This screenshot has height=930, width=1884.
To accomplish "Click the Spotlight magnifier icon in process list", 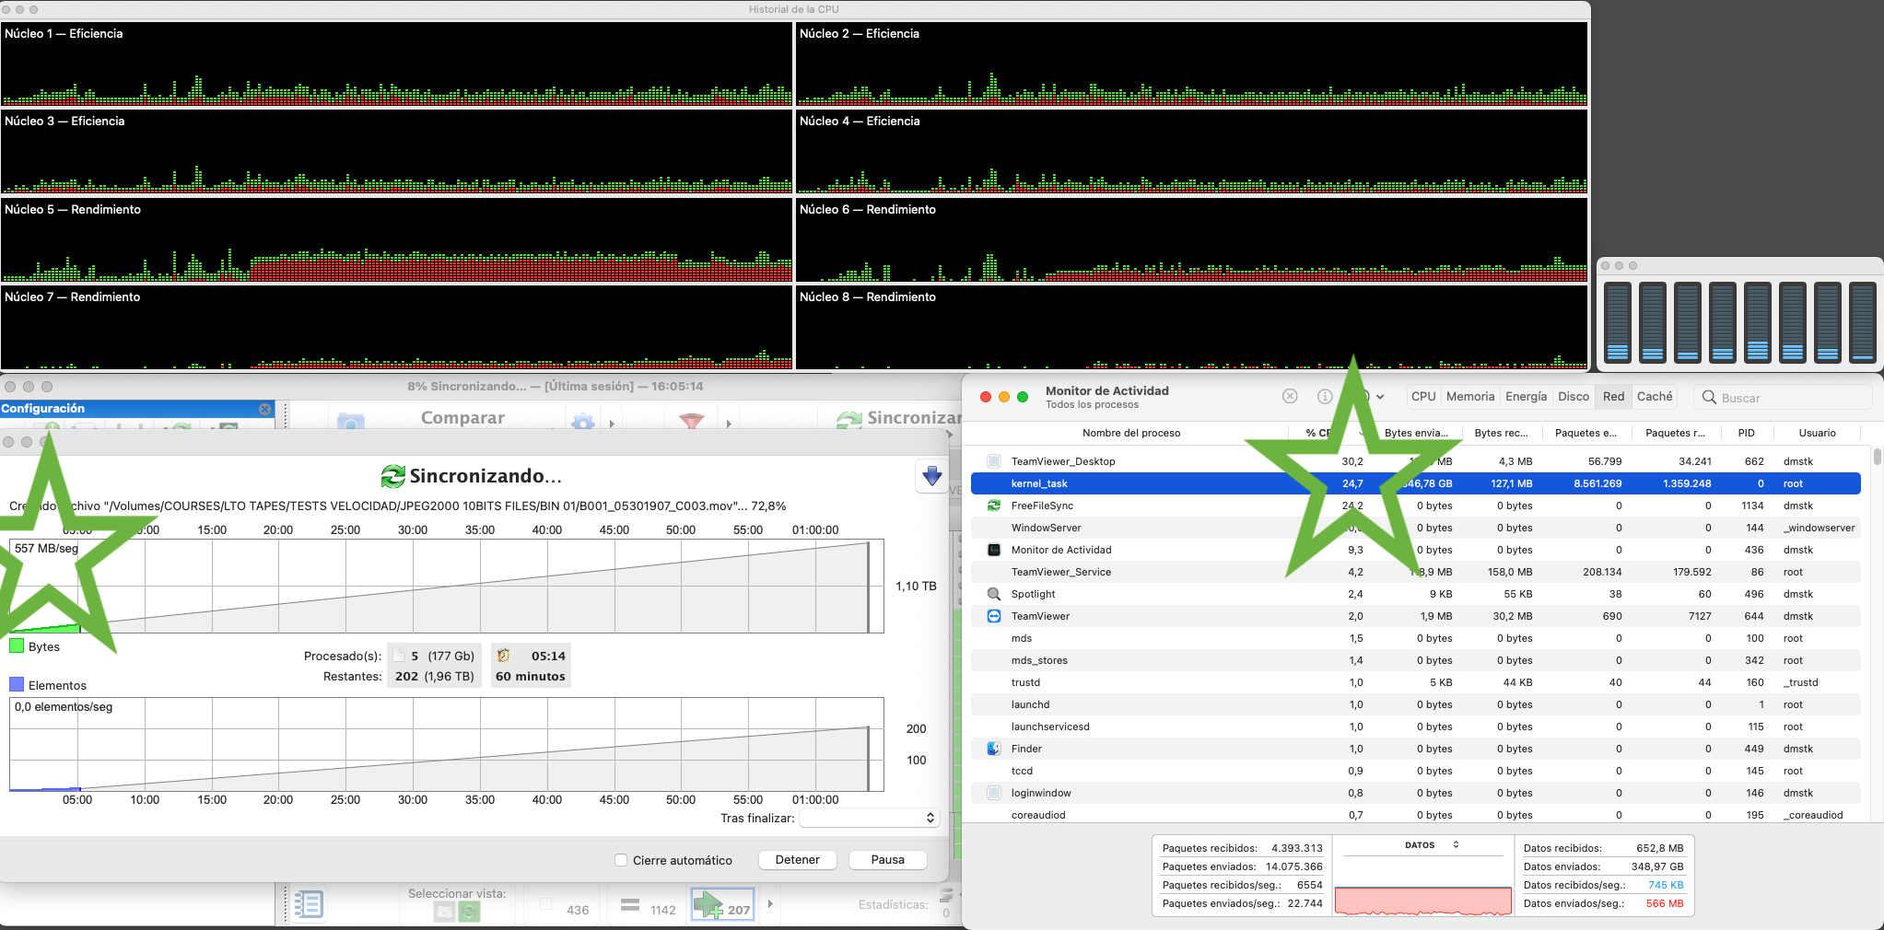I will 994,594.
